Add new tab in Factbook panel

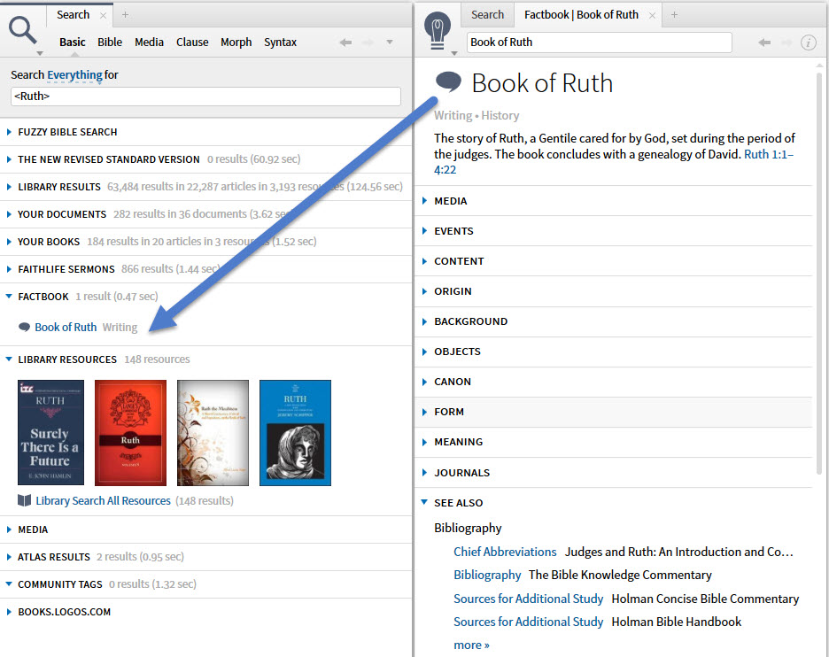coord(674,15)
